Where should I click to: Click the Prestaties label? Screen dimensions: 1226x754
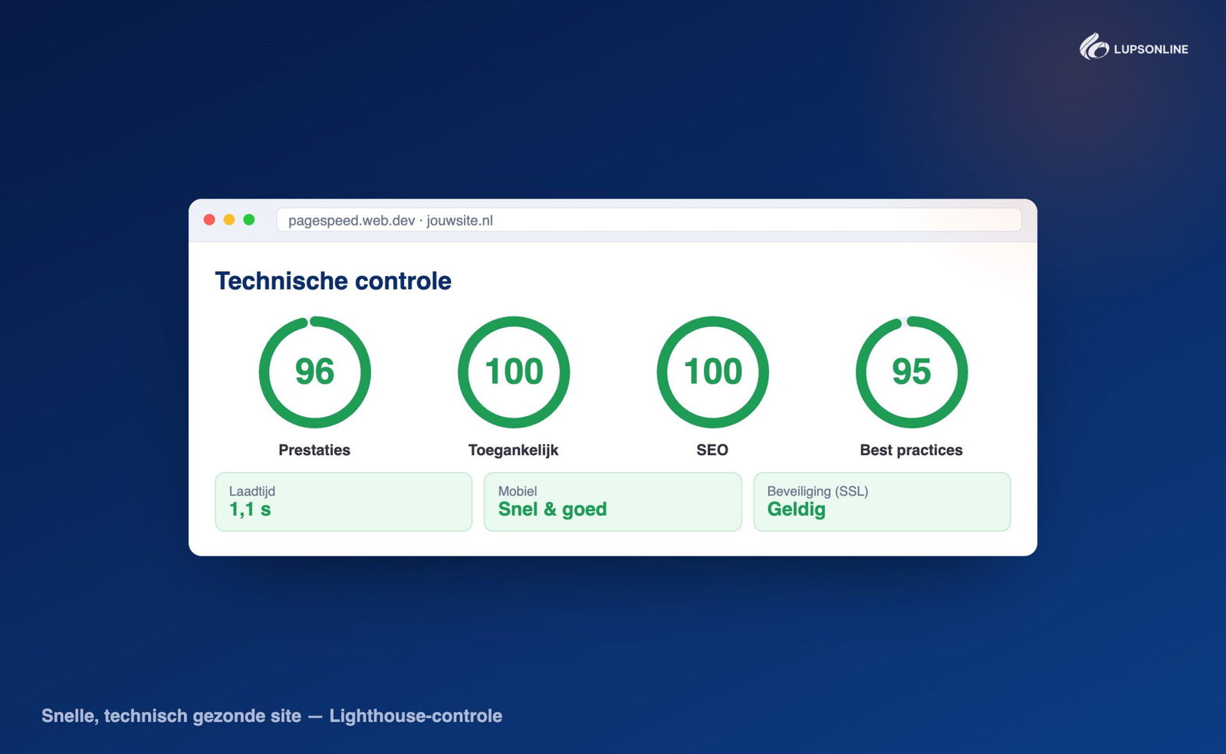314,450
